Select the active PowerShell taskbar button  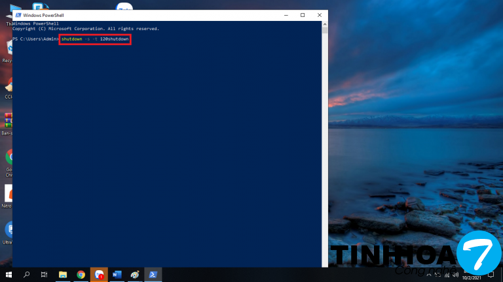[153, 275]
